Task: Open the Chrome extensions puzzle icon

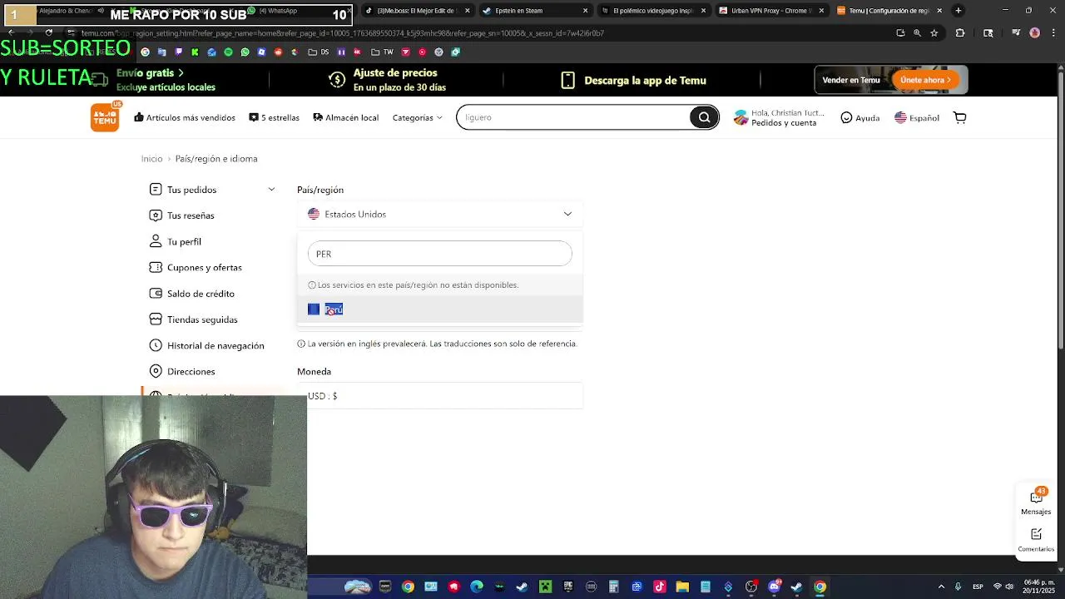Action: point(960,33)
